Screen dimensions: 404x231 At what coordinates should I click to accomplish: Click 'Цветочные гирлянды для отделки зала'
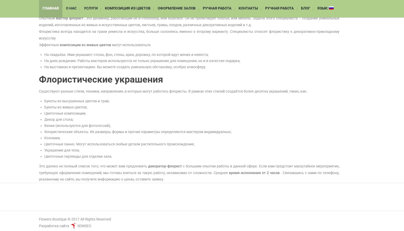point(78,156)
